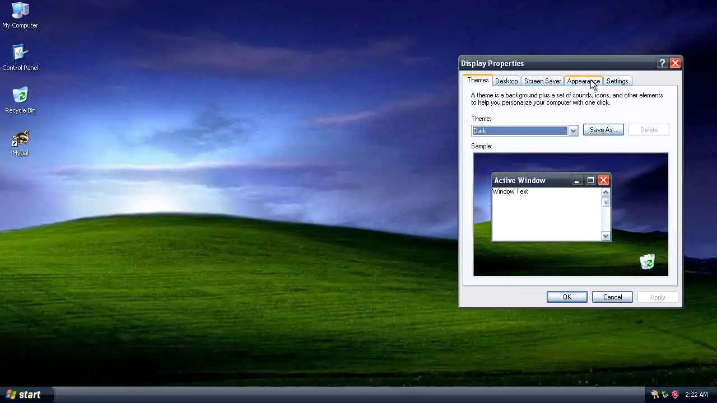Click the Active Window sample title bar
The height and width of the screenshot is (403, 717).
tap(551, 180)
